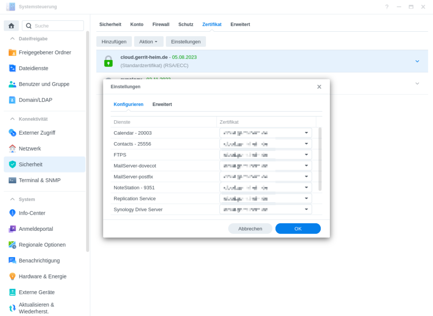Image resolution: width=433 pixels, height=316 pixels.
Task: Select Benutzer und Gruppe icon
Action: [12, 84]
